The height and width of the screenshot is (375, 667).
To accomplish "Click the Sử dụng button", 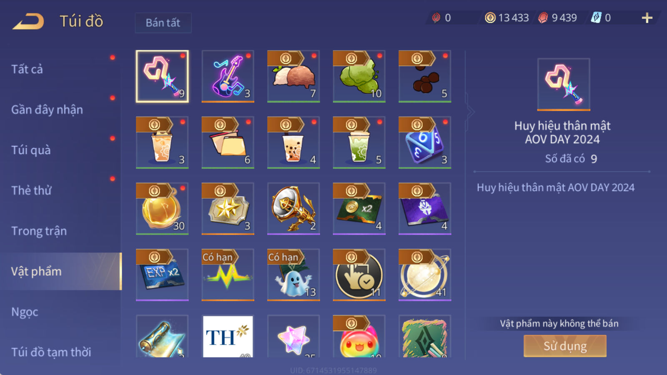I will coord(565,346).
